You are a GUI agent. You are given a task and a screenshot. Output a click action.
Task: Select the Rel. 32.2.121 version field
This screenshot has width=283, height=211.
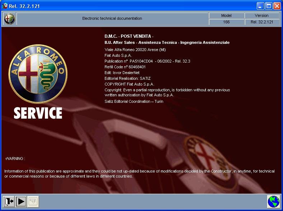pyautogui.click(x=261, y=22)
